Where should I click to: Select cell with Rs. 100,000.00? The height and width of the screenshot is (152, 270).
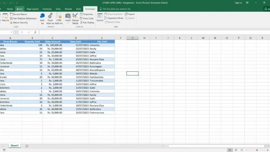[52, 45]
